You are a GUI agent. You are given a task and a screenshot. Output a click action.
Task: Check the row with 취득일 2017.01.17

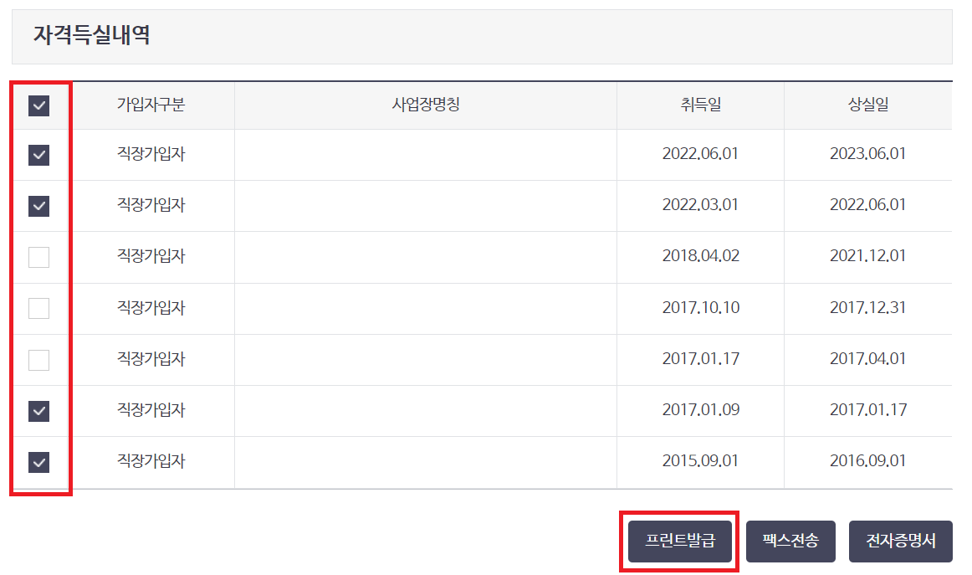point(38,359)
